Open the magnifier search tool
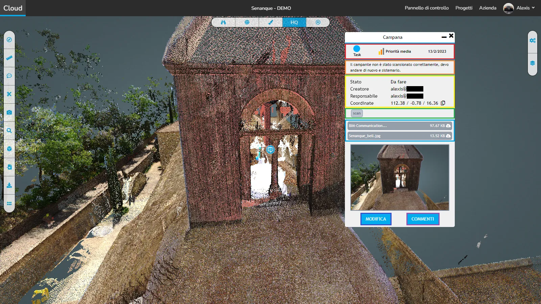The width and height of the screenshot is (541, 304). pyautogui.click(x=9, y=130)
